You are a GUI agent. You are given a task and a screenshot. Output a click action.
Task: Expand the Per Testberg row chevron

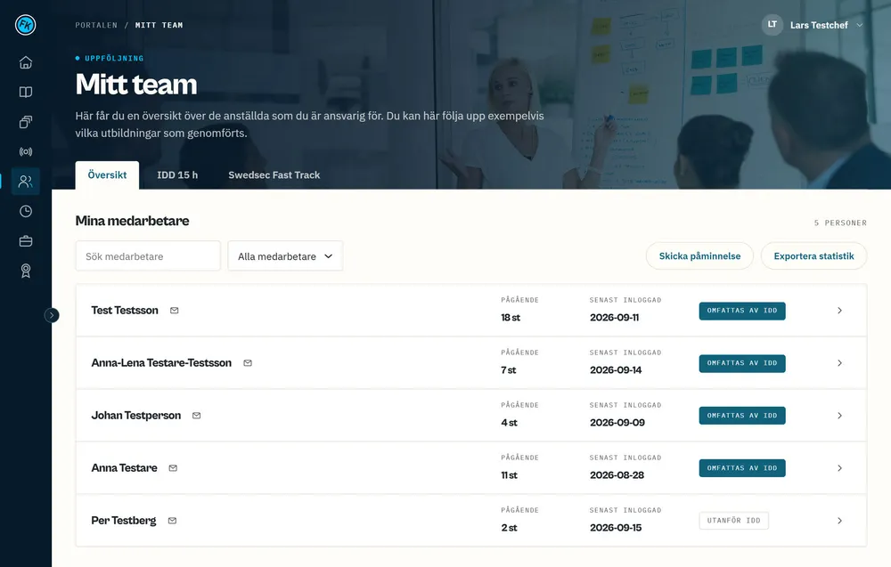(839, 521)
